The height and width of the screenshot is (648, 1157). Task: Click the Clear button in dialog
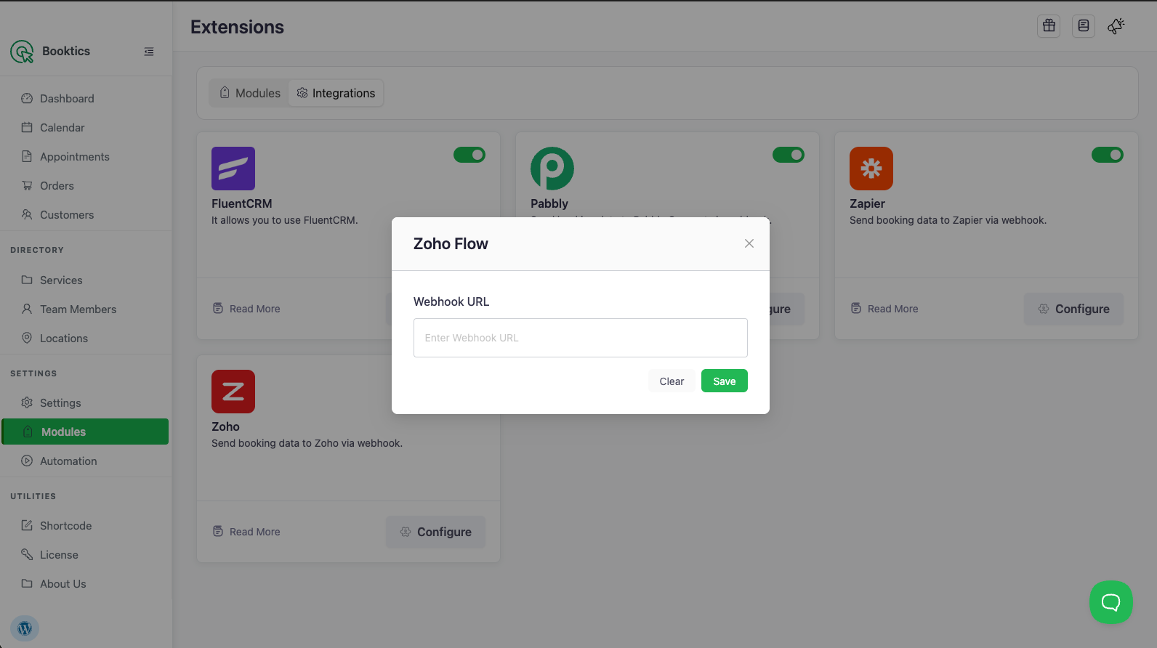pyautogui.click(x=672, y=381)
